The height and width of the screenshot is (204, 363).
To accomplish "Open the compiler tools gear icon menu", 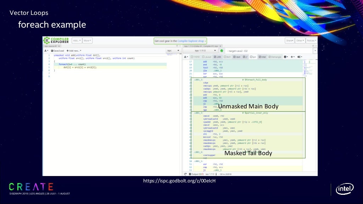I will (x=300, y=57).
